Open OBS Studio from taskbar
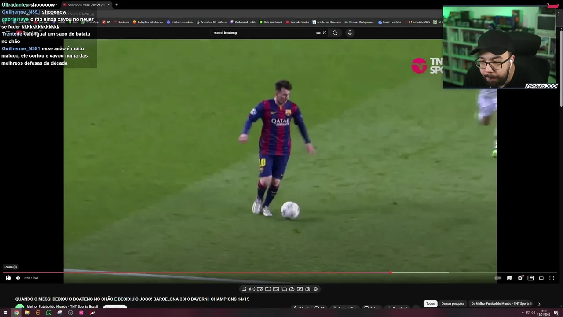 [x=70, y=313]
